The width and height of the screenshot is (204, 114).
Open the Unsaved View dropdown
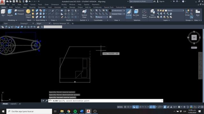[x=117, y=14]
